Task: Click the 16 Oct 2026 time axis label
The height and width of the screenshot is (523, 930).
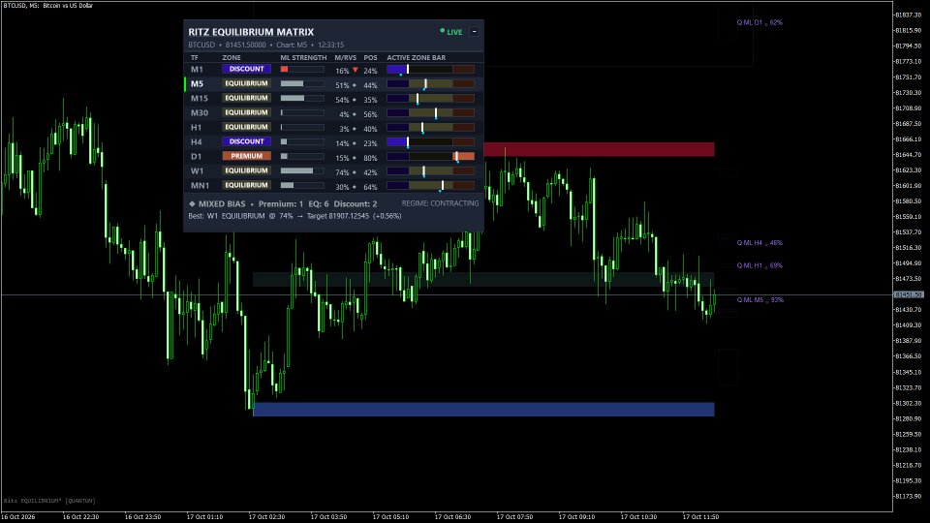Action: [x=19, y=517]
